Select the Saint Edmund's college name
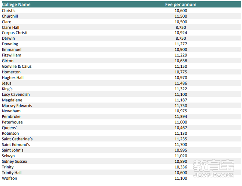Viewport: 242px width, 186px height. click(16, 145)
